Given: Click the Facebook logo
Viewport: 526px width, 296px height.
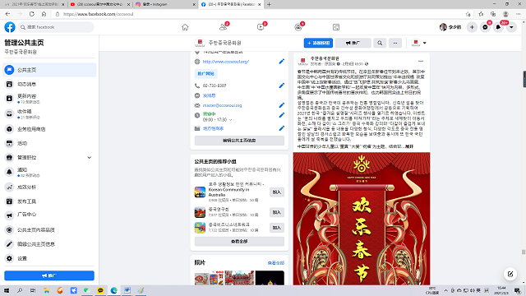Looking at the screenshot, I should (x=10, y=27).
